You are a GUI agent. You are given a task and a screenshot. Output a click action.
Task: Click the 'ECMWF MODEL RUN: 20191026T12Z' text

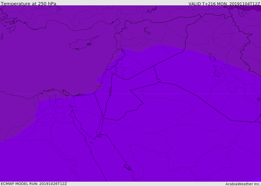pos(34,184)
